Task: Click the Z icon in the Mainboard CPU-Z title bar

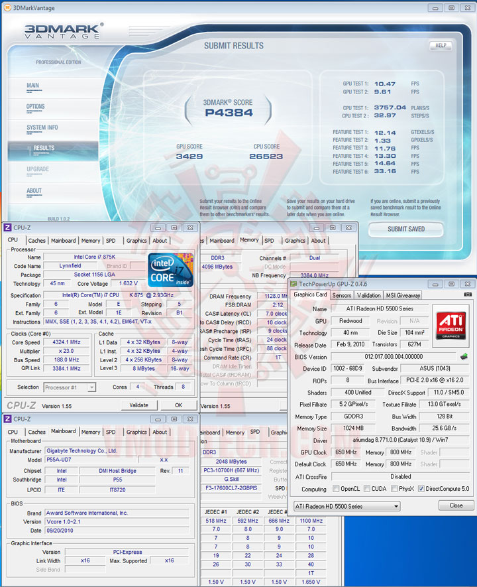Action: click(7, 419)
